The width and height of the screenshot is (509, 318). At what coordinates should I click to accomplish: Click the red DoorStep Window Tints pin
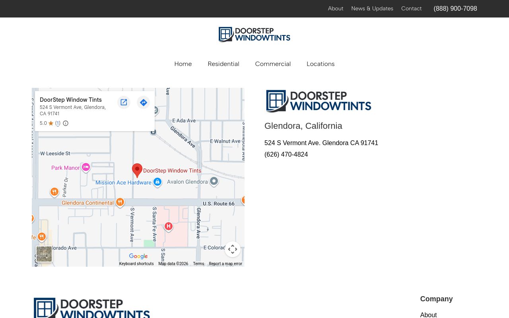pyautogui.click(x=137, y=171)
